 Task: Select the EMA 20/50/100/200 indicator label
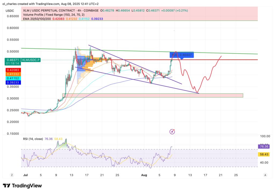(38, 19)
